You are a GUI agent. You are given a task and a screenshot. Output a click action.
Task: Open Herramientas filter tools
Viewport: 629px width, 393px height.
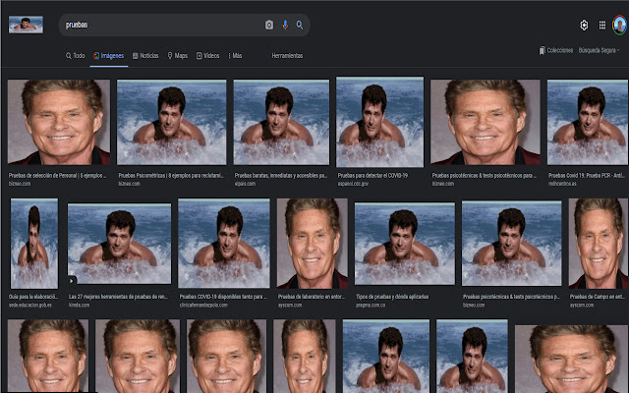(287, 56)
